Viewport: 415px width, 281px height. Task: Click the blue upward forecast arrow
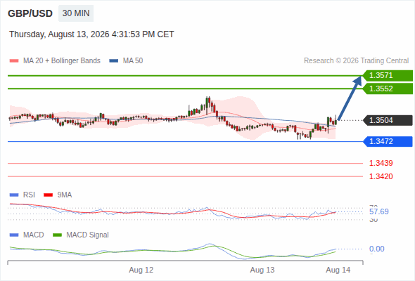pos(350,98)
